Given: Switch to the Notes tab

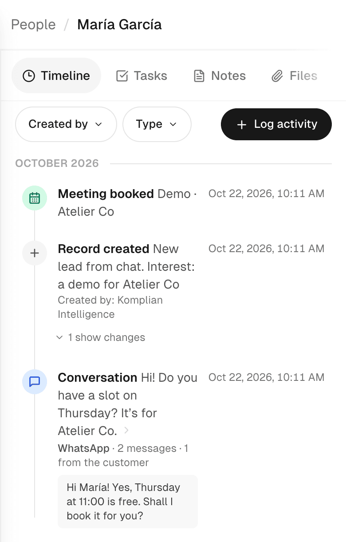Looking at the screenshot, I should tap(220, 76).
